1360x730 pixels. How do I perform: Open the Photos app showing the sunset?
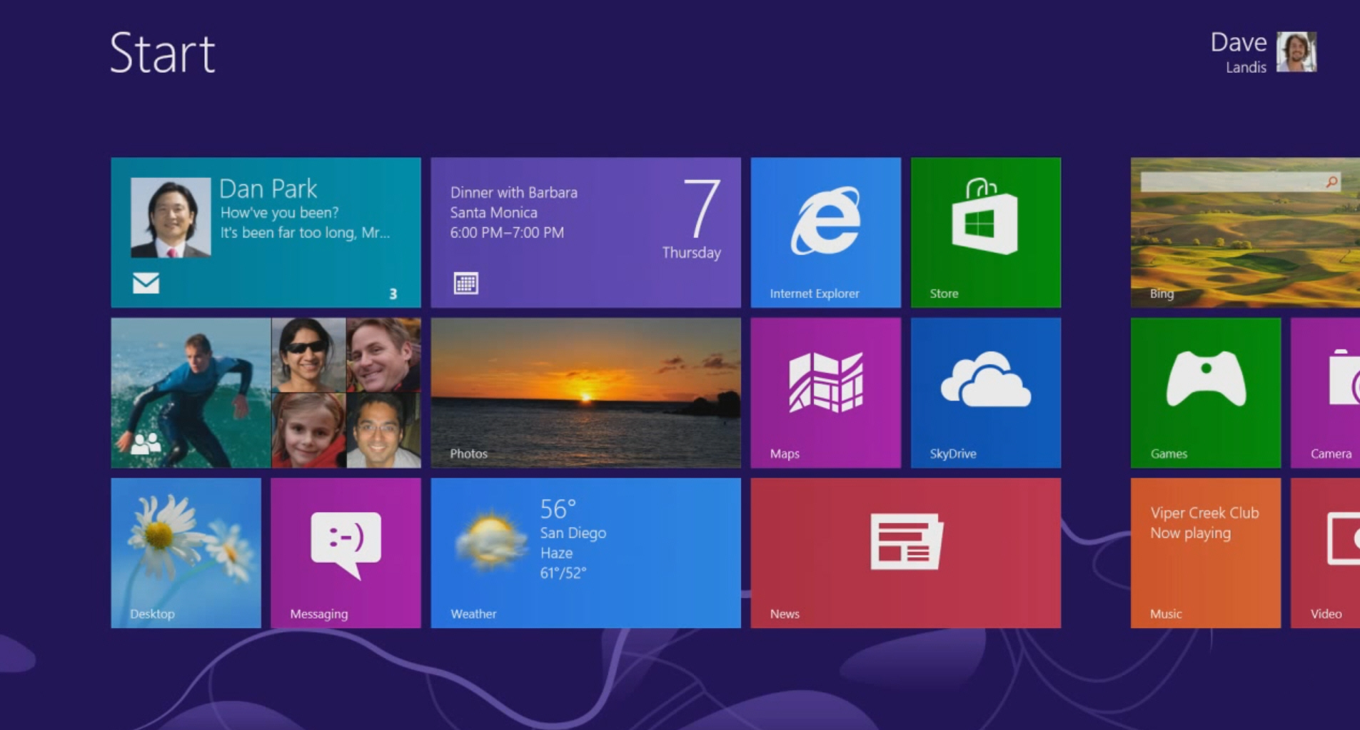[585, 393]
